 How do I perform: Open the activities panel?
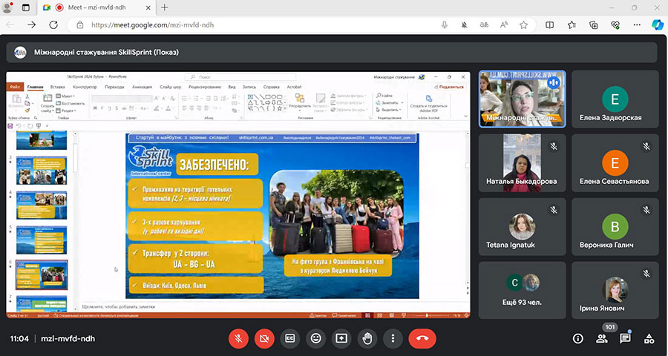coord(649,338)
